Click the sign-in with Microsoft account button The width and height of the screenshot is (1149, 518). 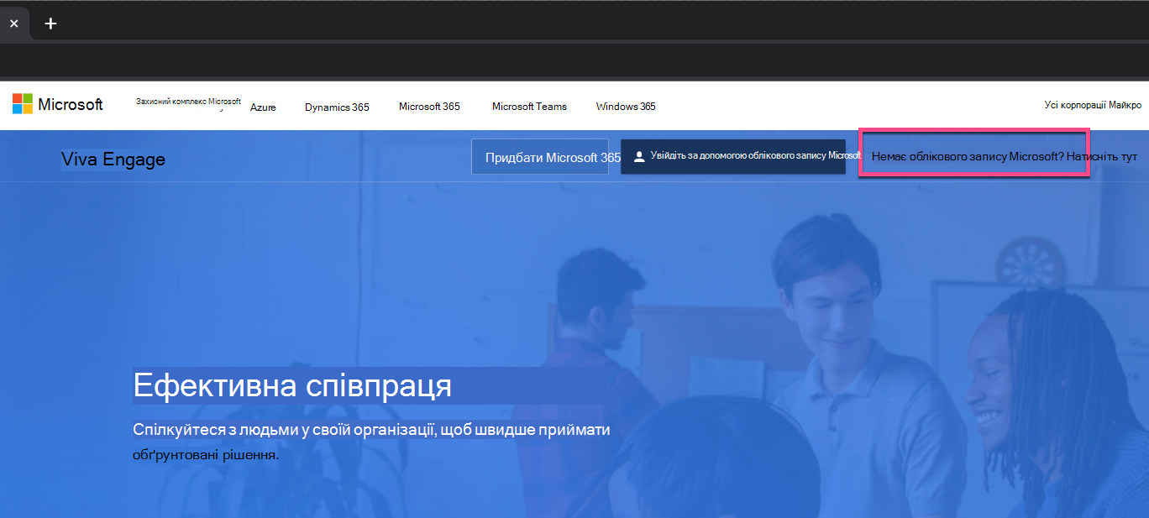[x=732, y=157]
